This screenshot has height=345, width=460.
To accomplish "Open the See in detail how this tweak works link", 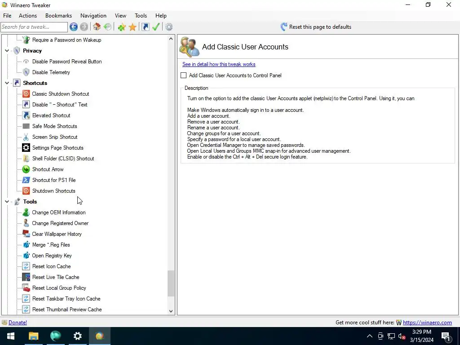I will click(x=219, y=64).
